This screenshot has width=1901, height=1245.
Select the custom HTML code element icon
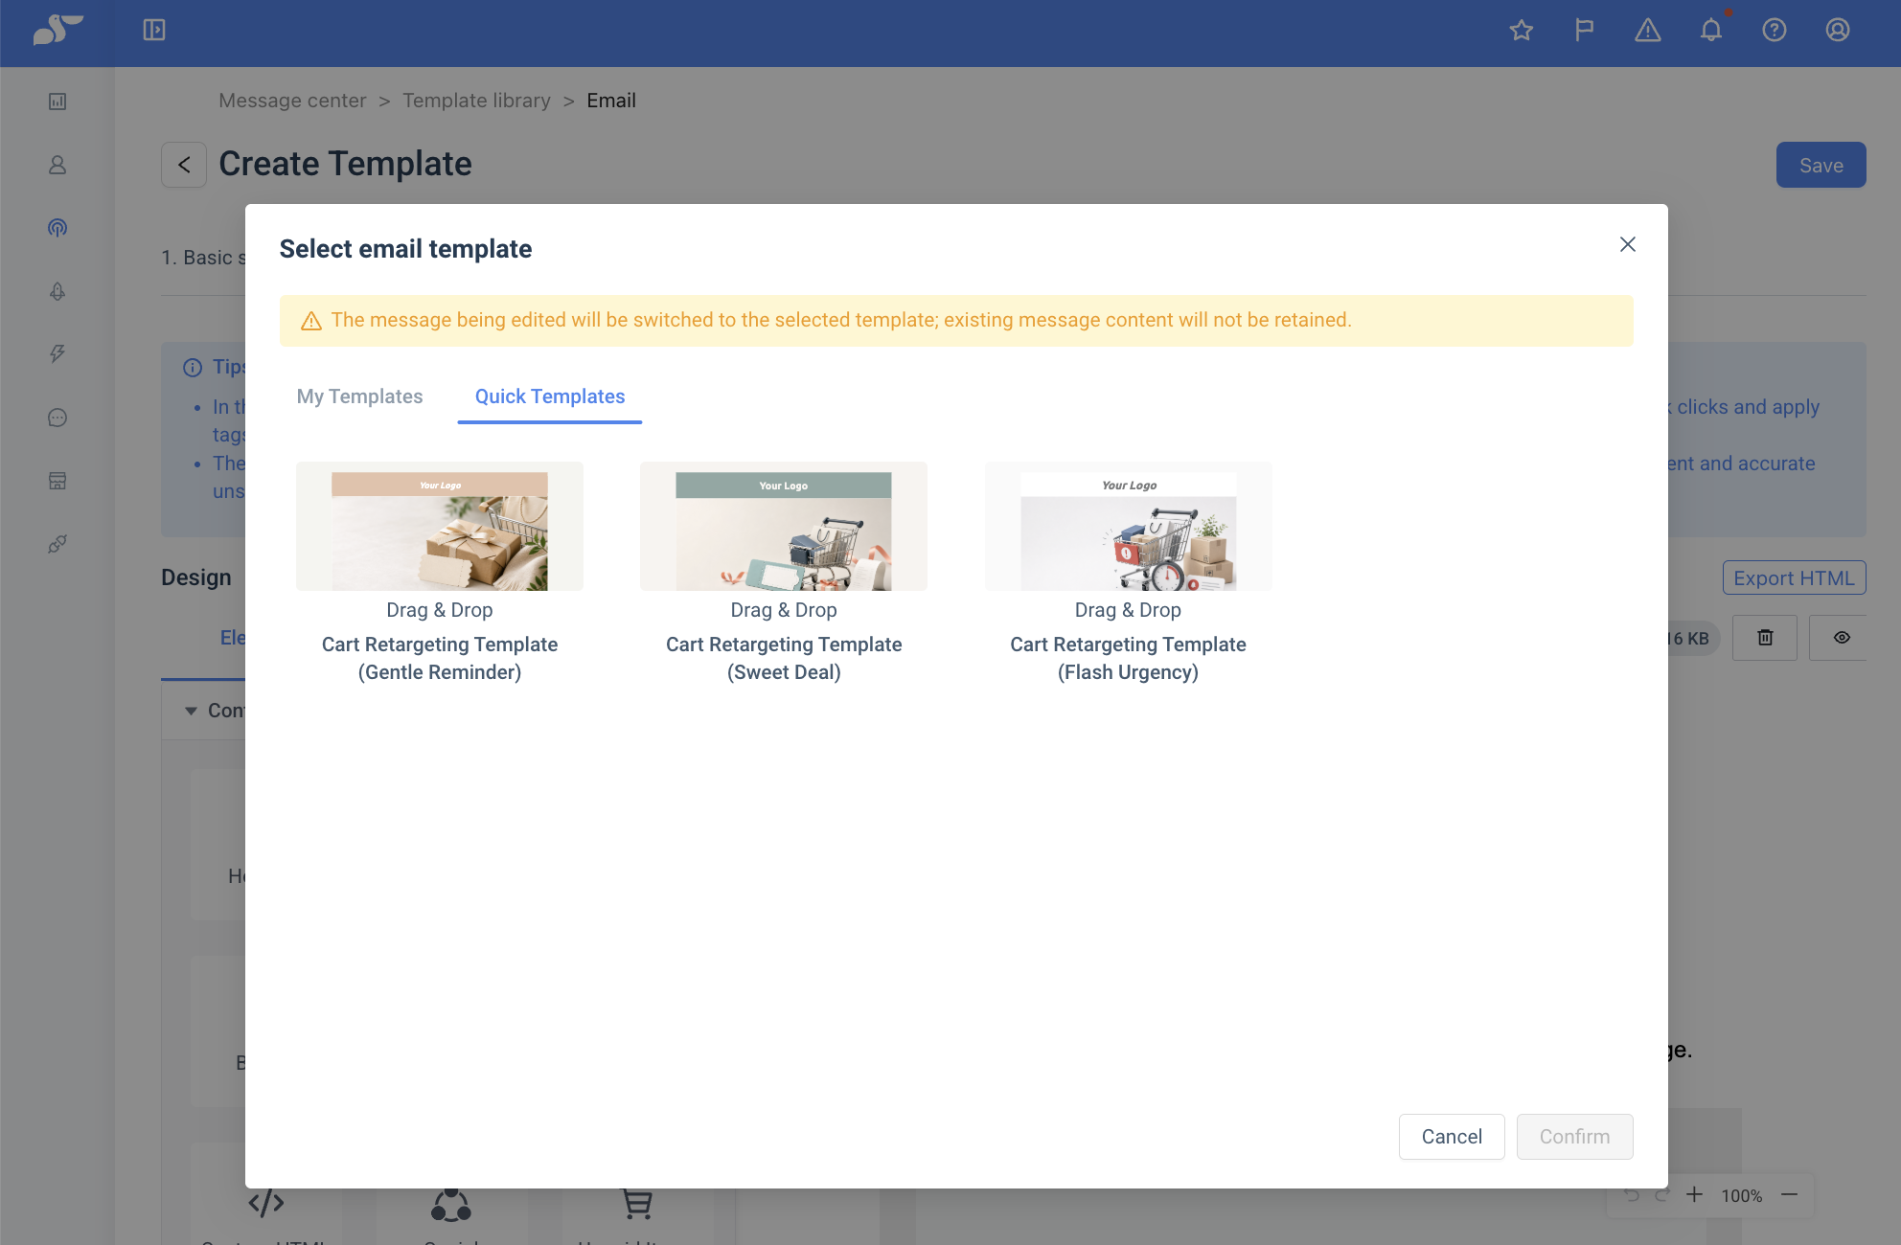pyautogui.click(x=266, y=1203)
